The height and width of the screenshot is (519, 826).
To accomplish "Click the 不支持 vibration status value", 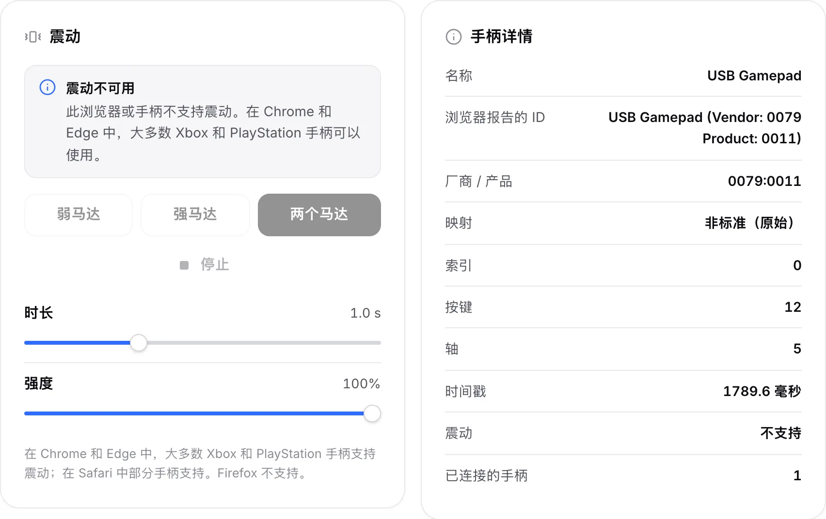I will [781, 433].
